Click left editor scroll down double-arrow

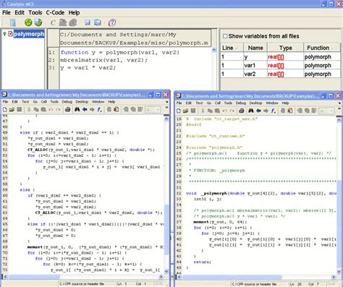pyautogui.click(x=166, y=271)
